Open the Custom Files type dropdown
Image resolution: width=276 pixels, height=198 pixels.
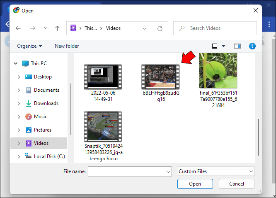[x=216, y=171]
